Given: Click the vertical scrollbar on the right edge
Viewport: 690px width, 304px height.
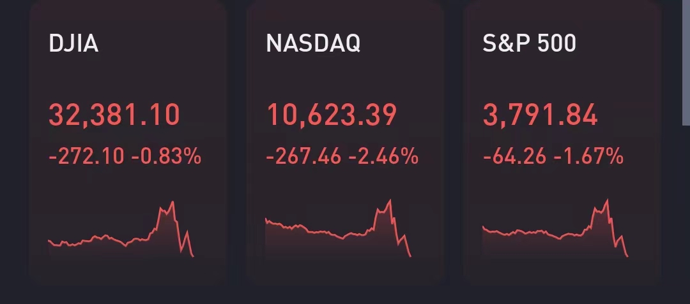Looking at the screenshot, I should coord(686,64).
